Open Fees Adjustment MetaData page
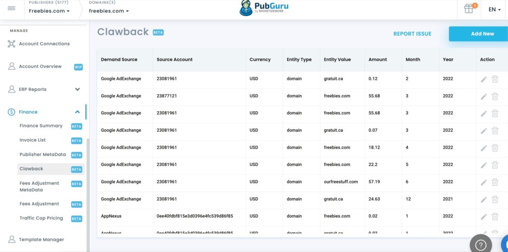The height and width of the screenshot is (252, 508). [39, 186]
